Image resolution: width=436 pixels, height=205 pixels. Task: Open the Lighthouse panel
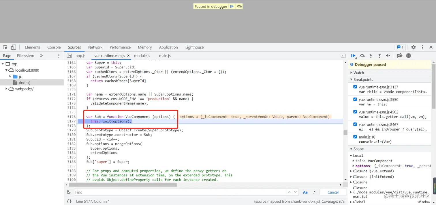coord(194,47)
